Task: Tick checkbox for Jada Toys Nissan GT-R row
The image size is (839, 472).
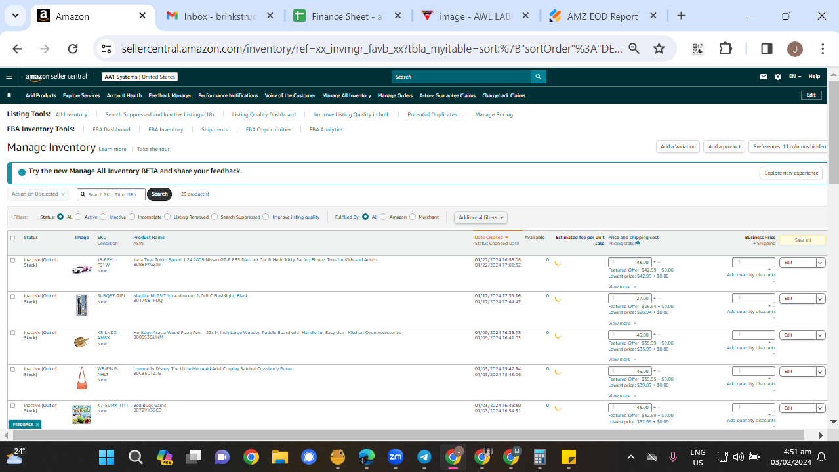Action: click(12, 260)
